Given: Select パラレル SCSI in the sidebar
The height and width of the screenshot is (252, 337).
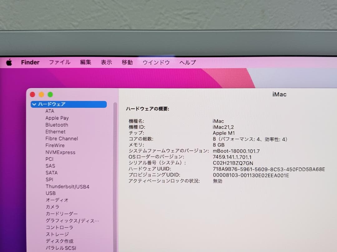Looking at the screenshot, I should [x=61, y=248].
